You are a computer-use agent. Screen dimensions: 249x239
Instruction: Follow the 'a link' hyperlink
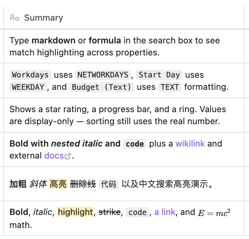(165, 212)
